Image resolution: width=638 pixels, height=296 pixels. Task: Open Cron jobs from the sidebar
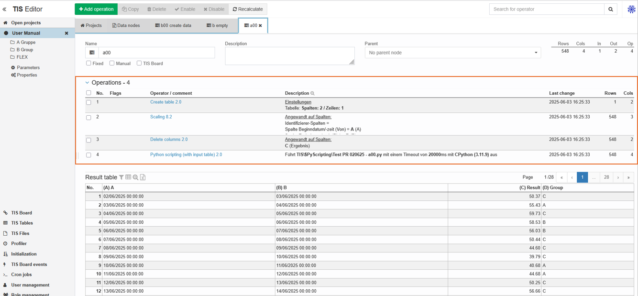[22, 274]
